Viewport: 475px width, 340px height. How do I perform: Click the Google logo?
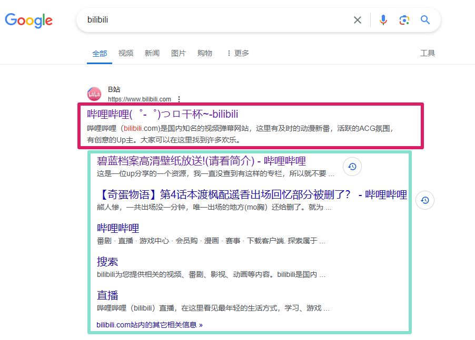point(29,20)
